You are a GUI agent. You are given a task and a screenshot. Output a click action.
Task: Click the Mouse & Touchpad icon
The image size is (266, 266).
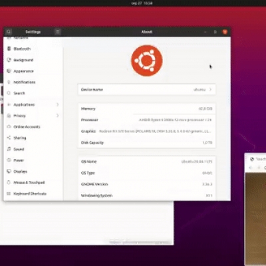(x=9, y=182)
